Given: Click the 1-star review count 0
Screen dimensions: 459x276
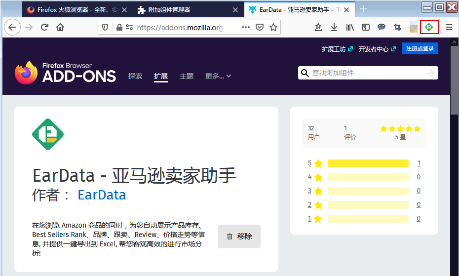Looking at the screenshot, I should pyautogui.click(x=419, y=219).
